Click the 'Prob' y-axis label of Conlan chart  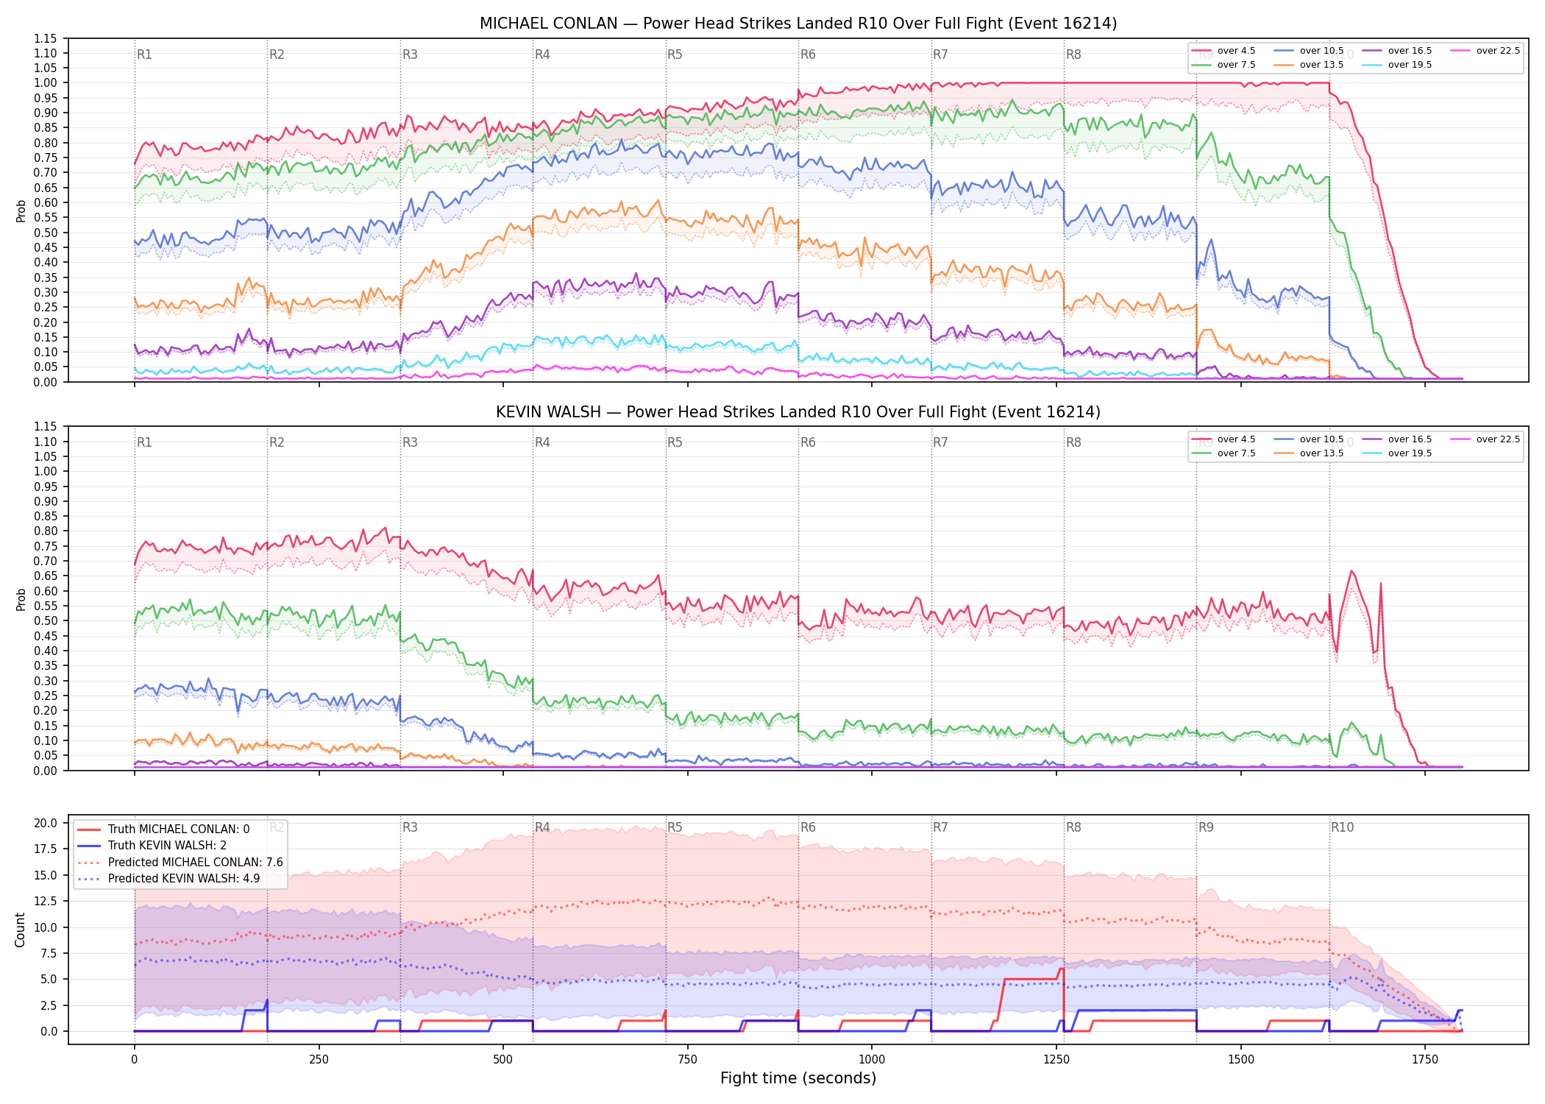click(21, 210)
